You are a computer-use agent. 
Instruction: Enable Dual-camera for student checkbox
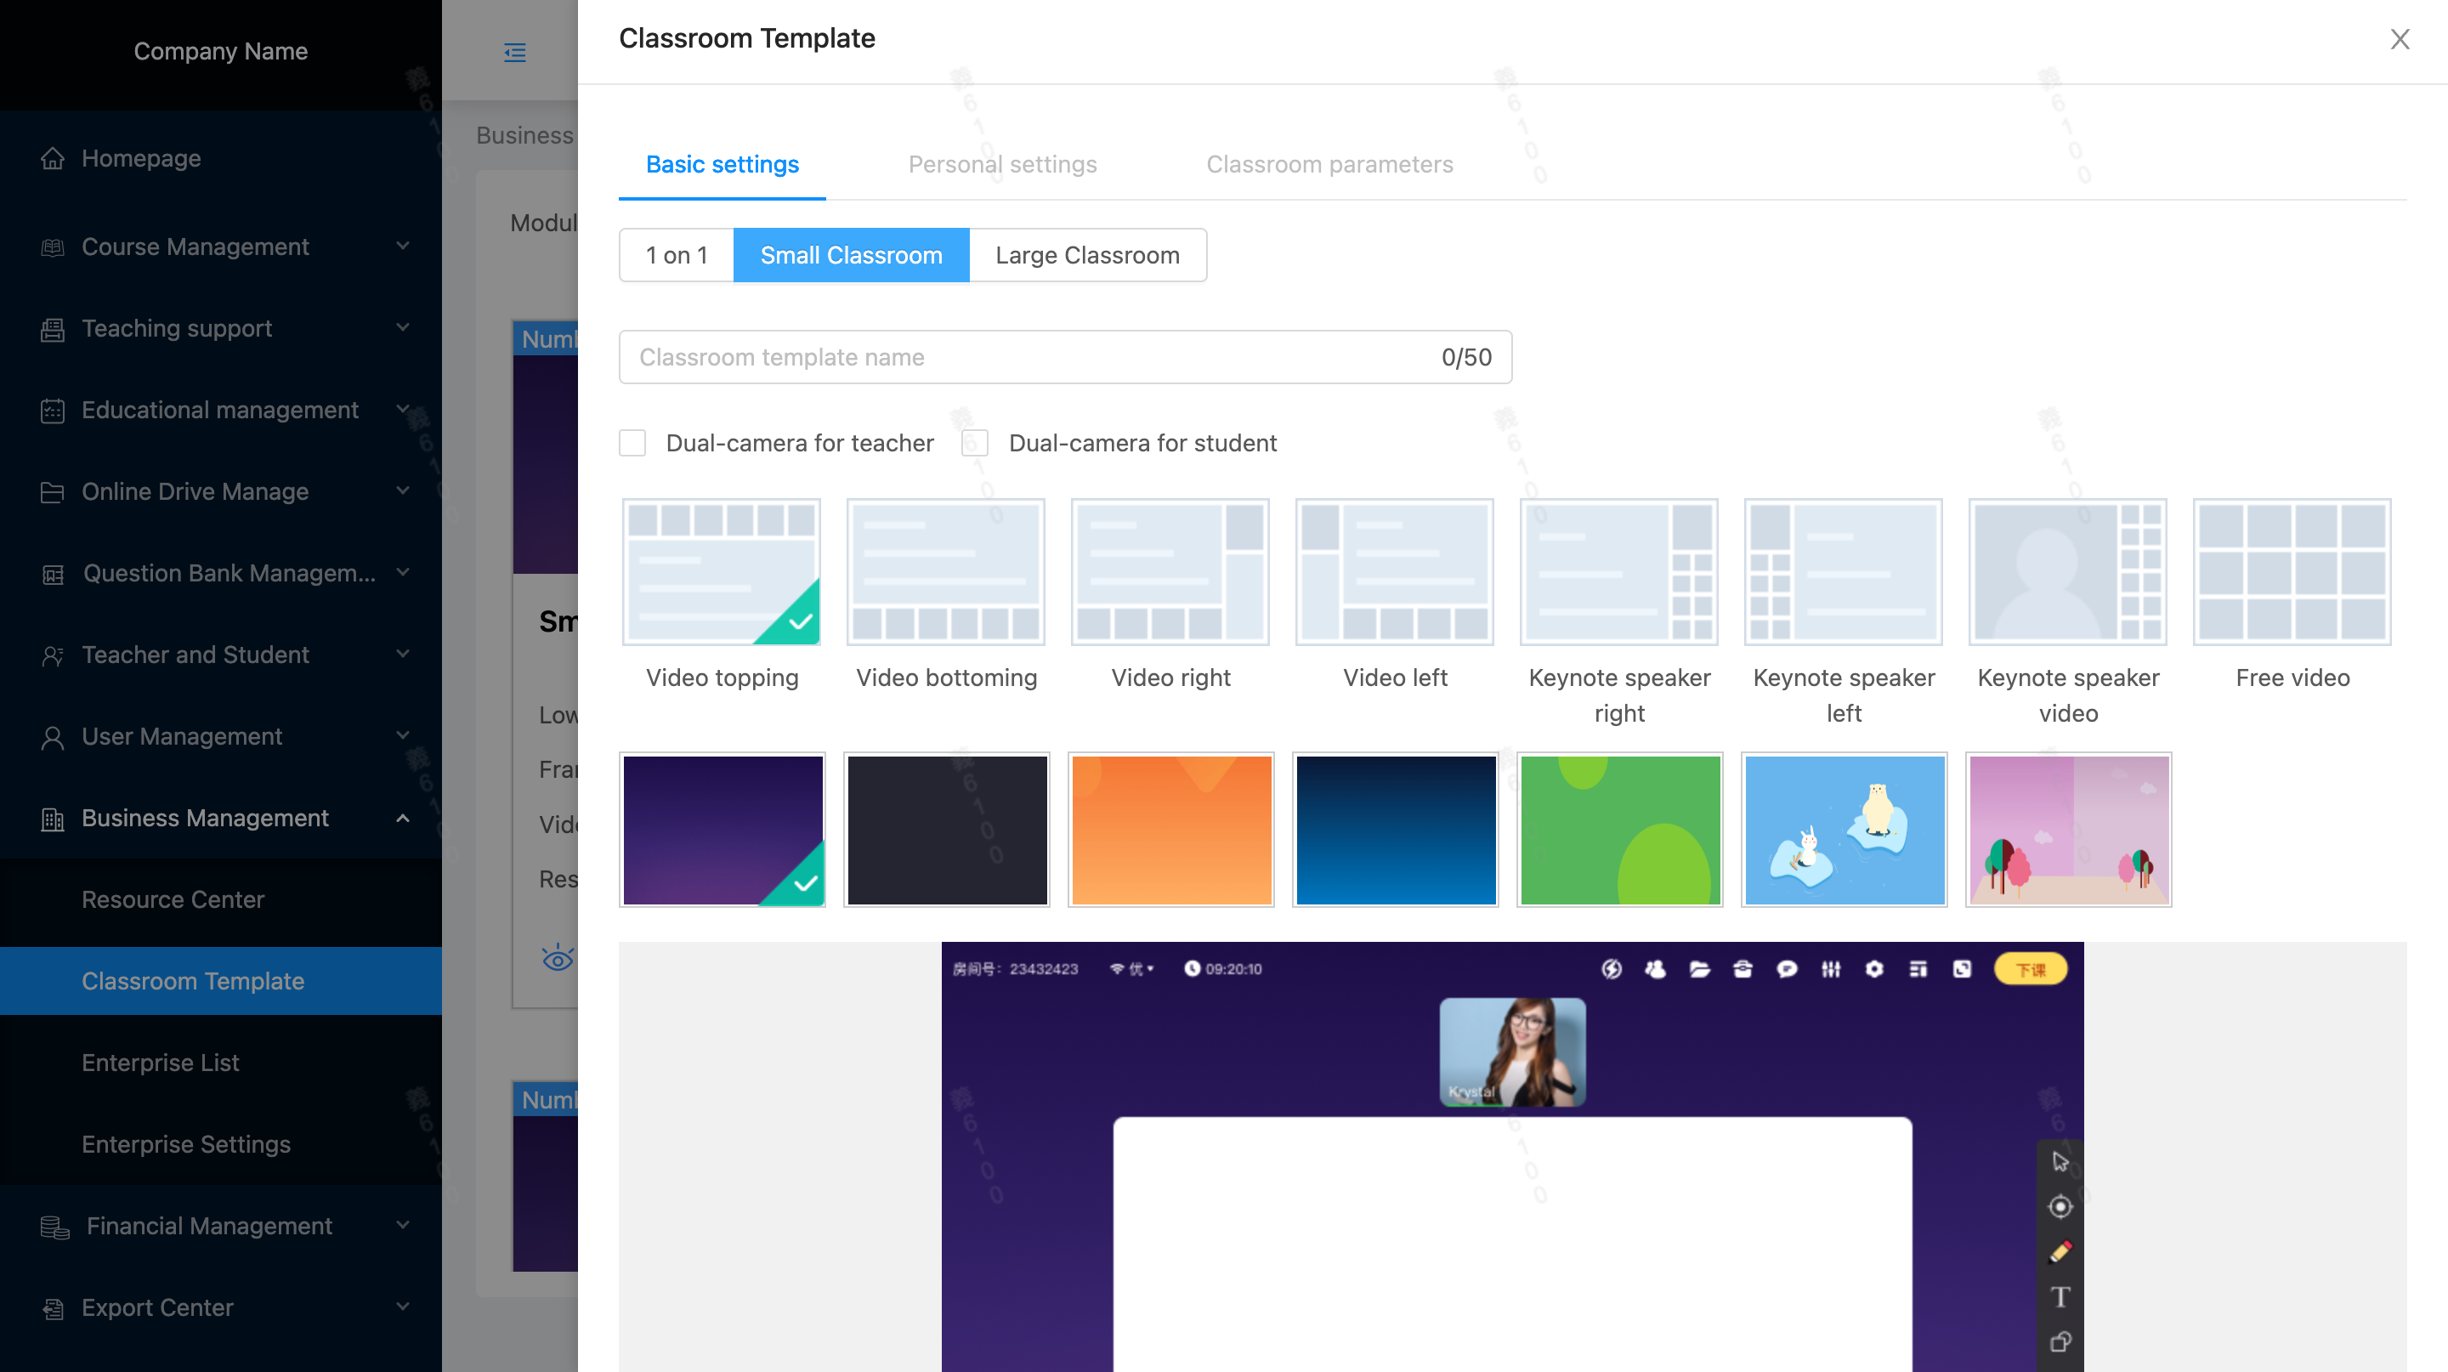tap(975, 443)
